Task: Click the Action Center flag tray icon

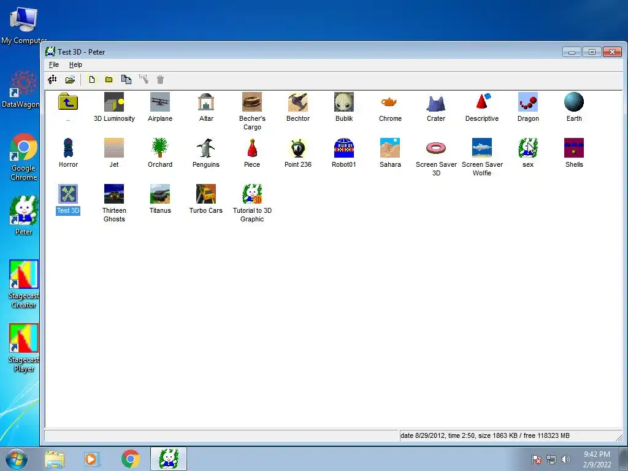Action: [537, 459]
